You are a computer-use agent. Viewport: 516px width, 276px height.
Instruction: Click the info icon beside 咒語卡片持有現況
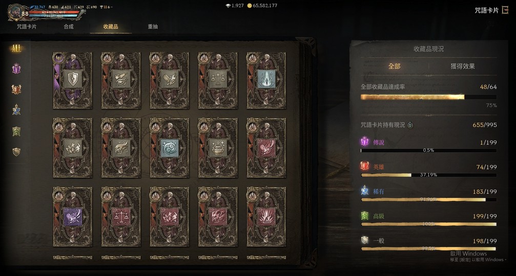pyautogui.click(x=410, y=125)
